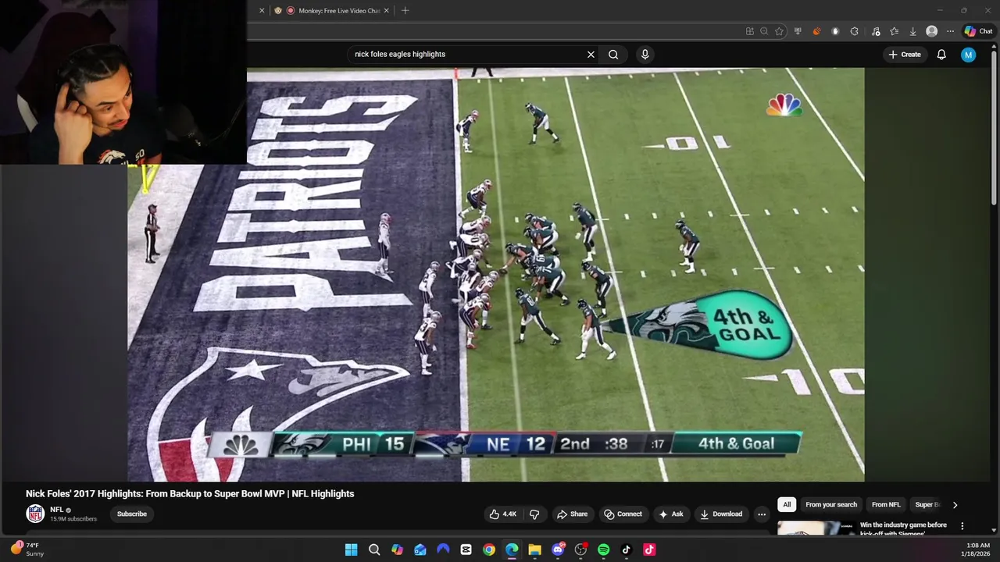Open options menu for Siemens ad

pyautogui.click(x=962, y=526)
